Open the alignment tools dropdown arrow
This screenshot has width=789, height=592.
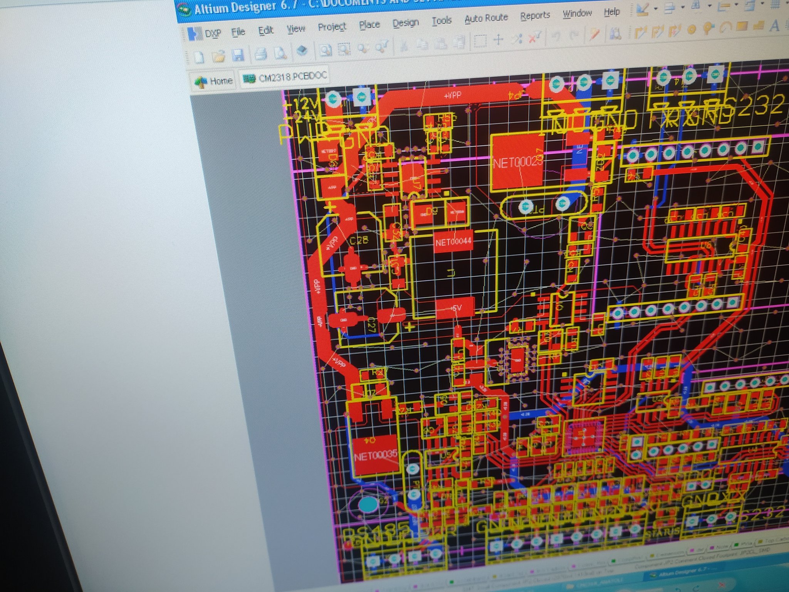pyautogui.click(x=682, y=7)
